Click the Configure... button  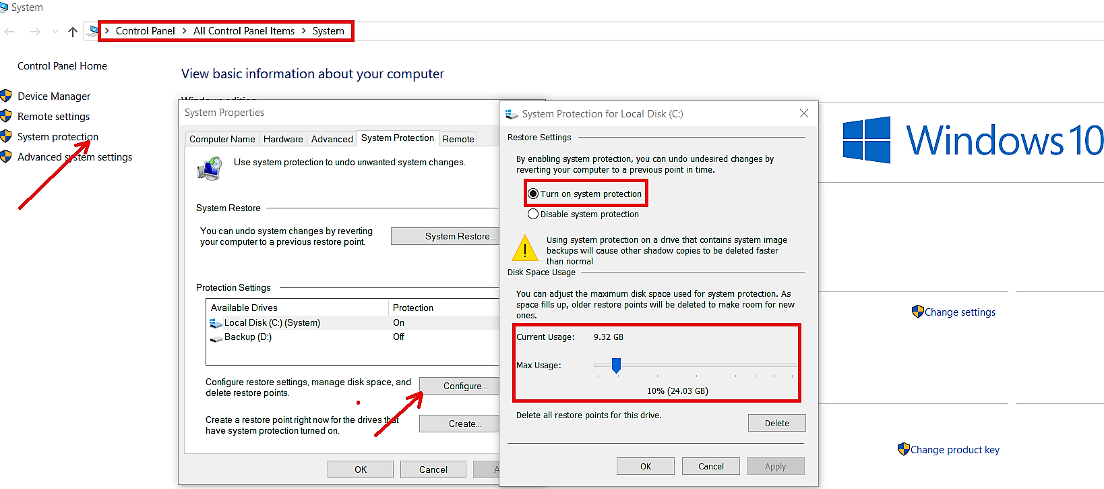(459, 386)
